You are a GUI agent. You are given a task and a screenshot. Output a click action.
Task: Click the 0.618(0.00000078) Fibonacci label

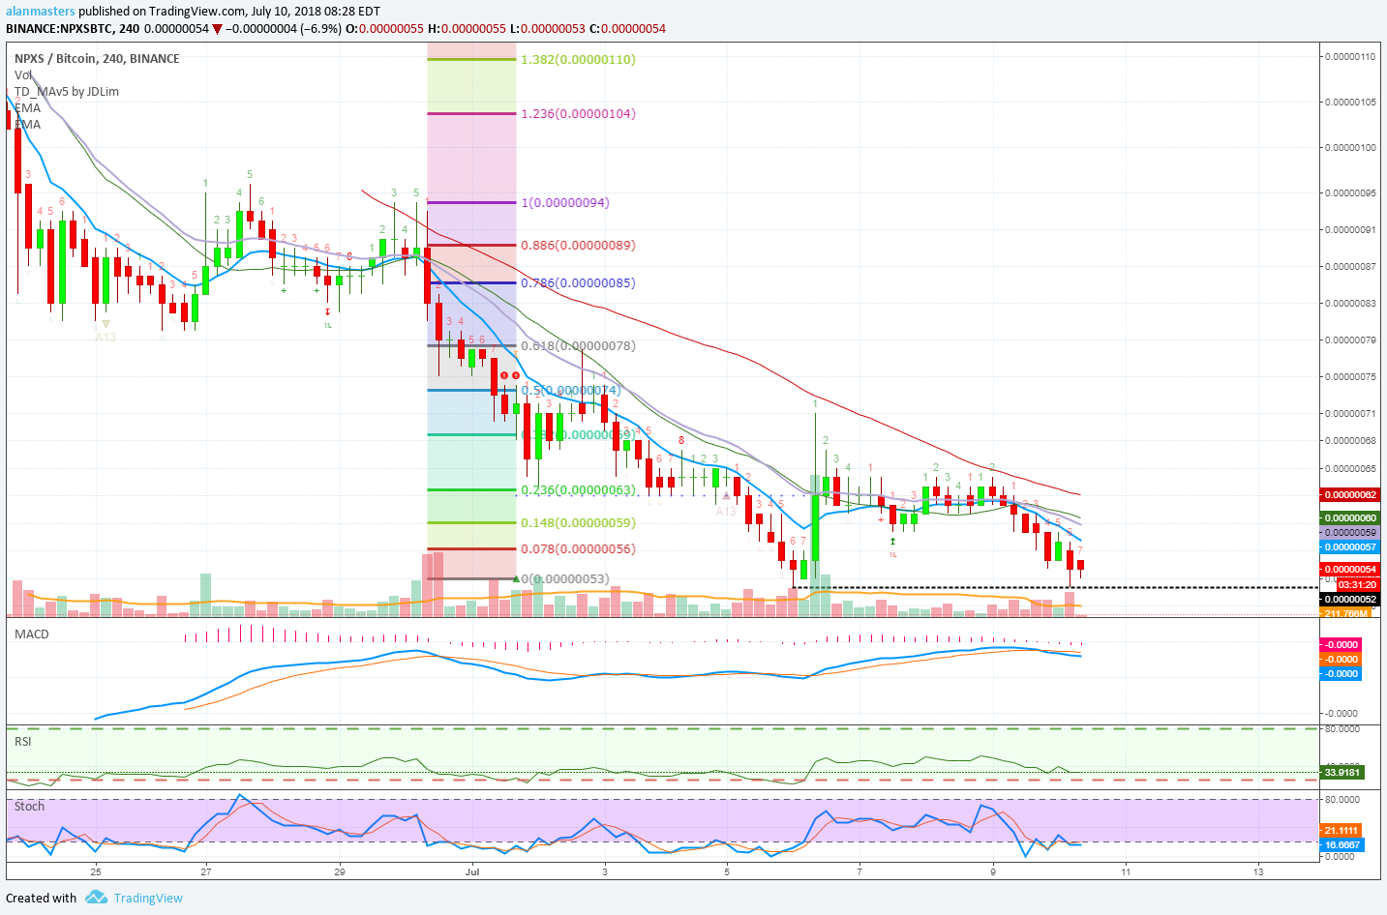tap(578, 345)
